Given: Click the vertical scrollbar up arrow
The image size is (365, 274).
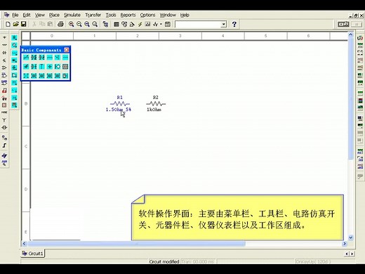Looking at the screenshot, I should tap(350, 34).
